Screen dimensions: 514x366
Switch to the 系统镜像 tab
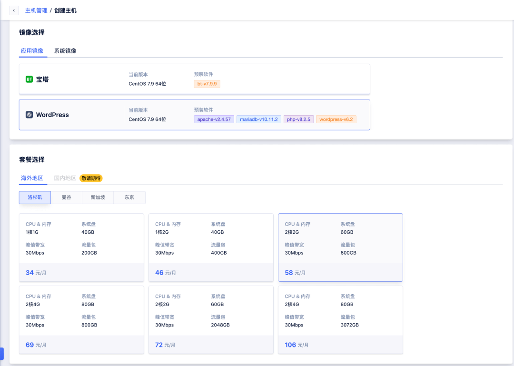[x=65, y=51]
